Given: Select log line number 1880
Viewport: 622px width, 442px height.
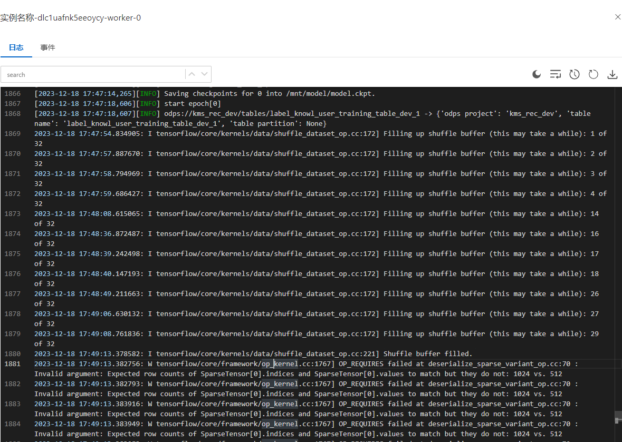Looking at the screenshot, I should (12, 353).
